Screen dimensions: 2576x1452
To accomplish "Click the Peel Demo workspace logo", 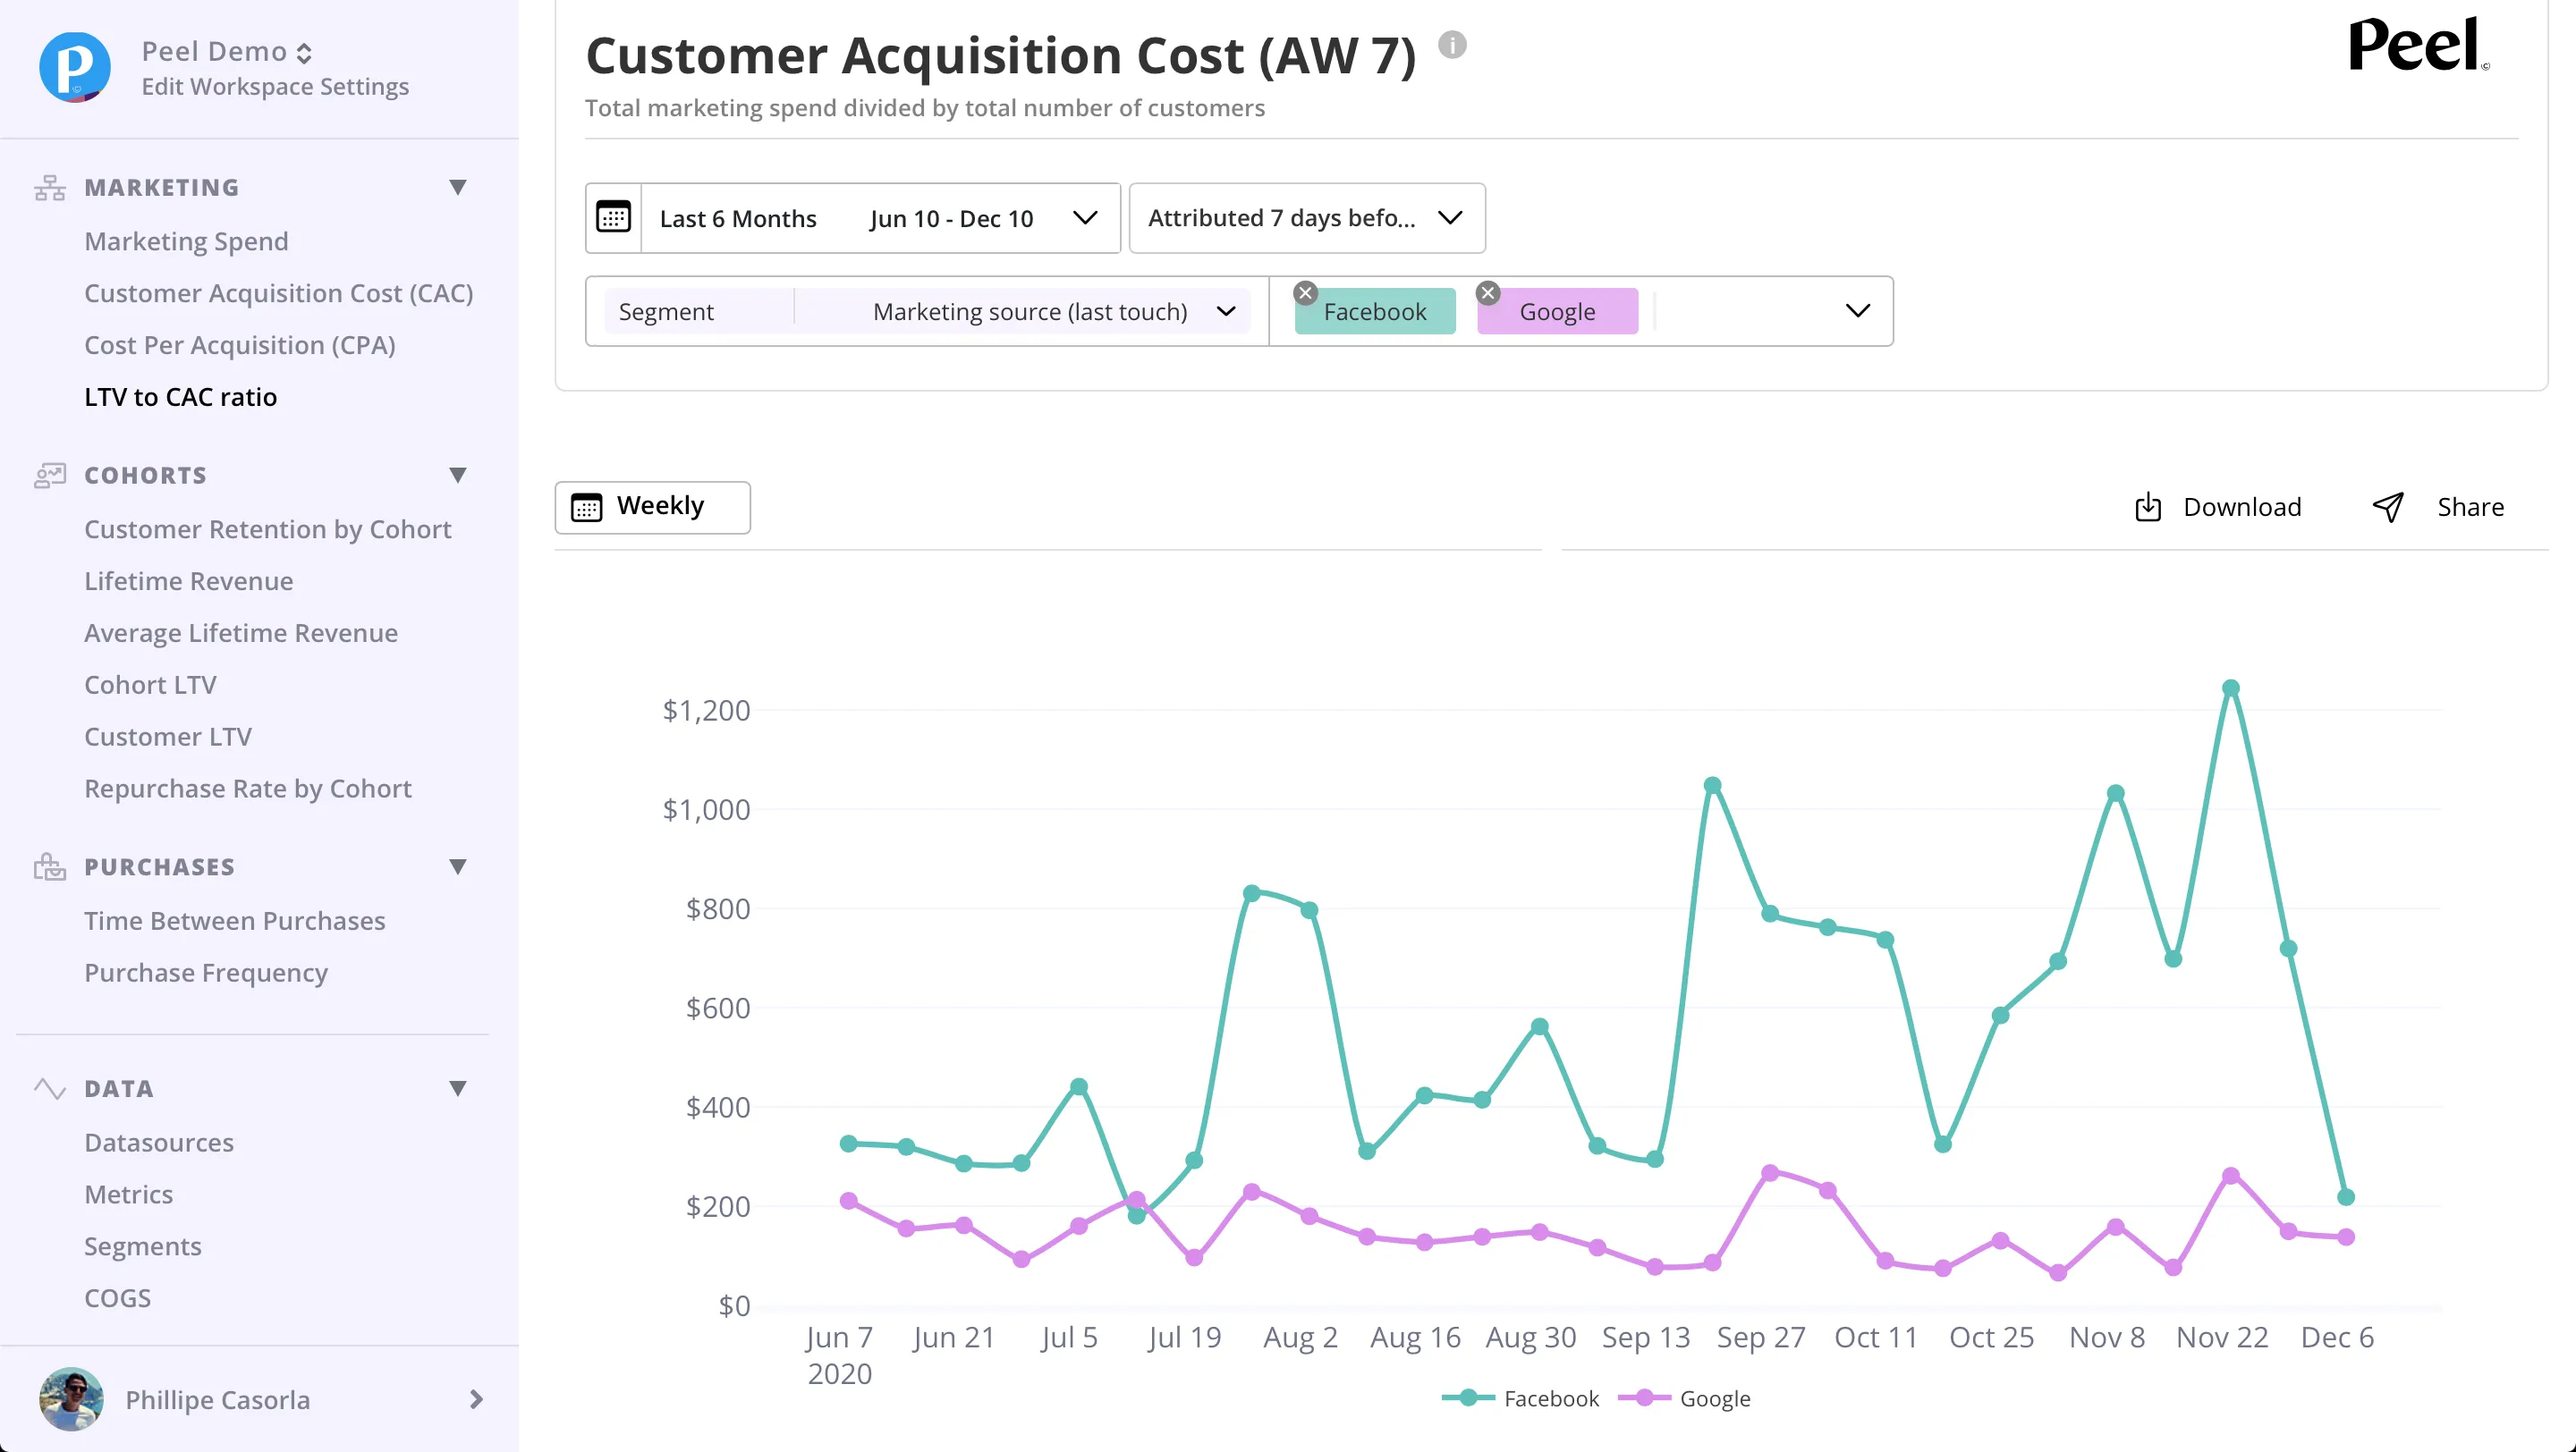I will (75, 68).
